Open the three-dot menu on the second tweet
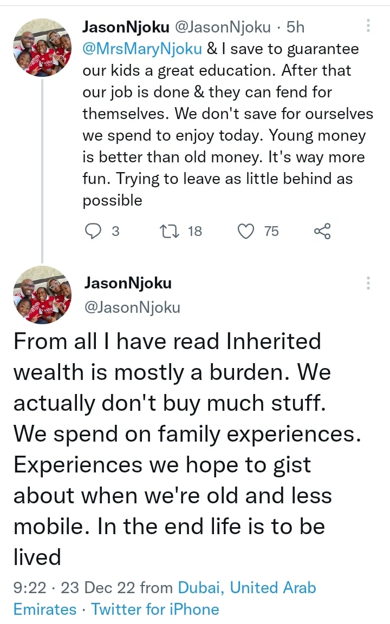 (368, 283)
